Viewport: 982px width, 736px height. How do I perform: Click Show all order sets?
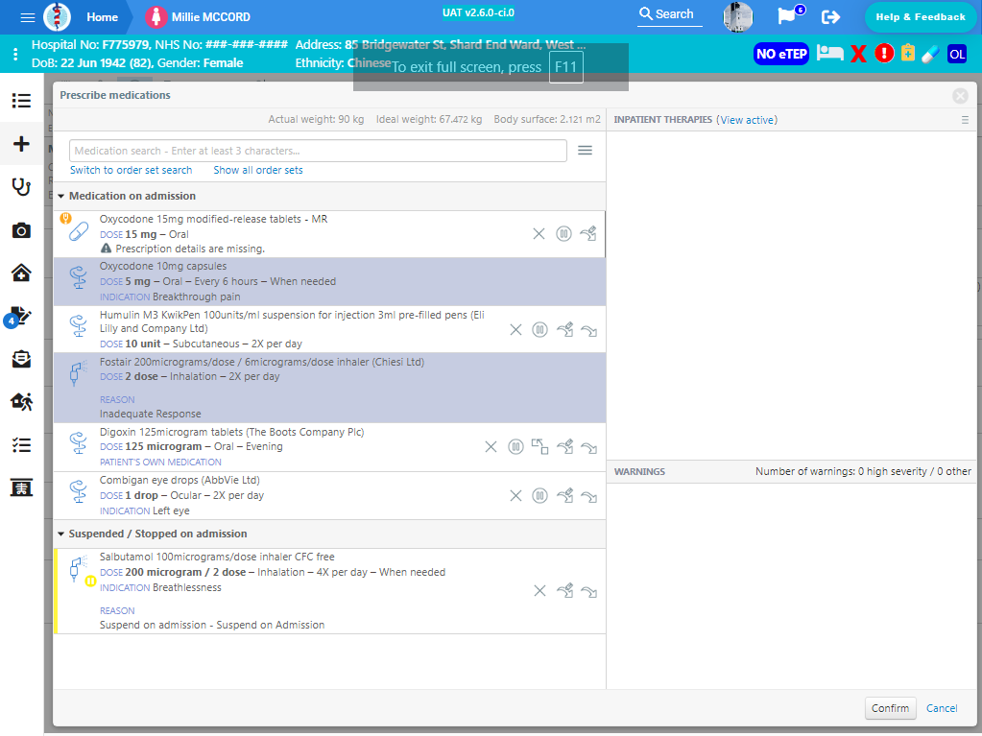pyautogui.click(x=258, y=170)
